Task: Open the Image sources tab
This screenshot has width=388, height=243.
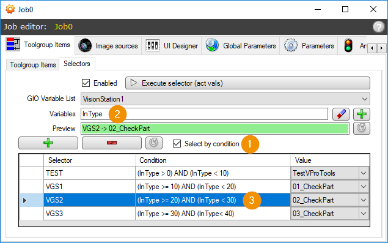Action: click(108, 46)
